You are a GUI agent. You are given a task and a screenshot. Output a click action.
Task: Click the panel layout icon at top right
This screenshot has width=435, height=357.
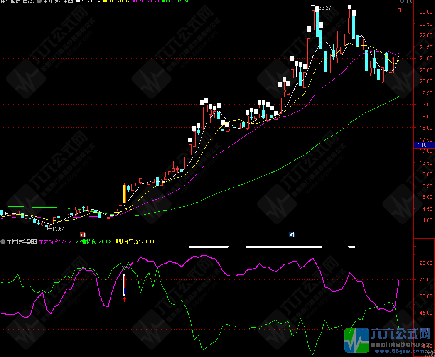point(410,2)
